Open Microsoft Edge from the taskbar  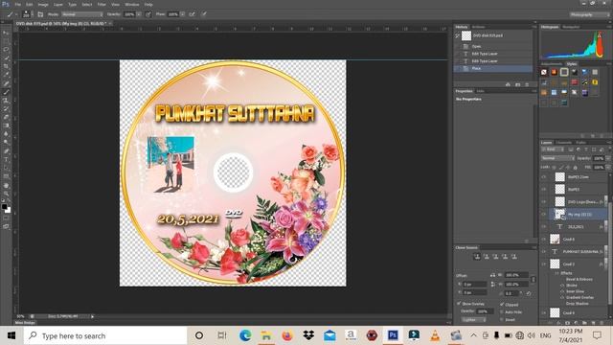point(245,335)
